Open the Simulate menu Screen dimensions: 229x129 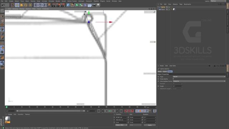51,1
